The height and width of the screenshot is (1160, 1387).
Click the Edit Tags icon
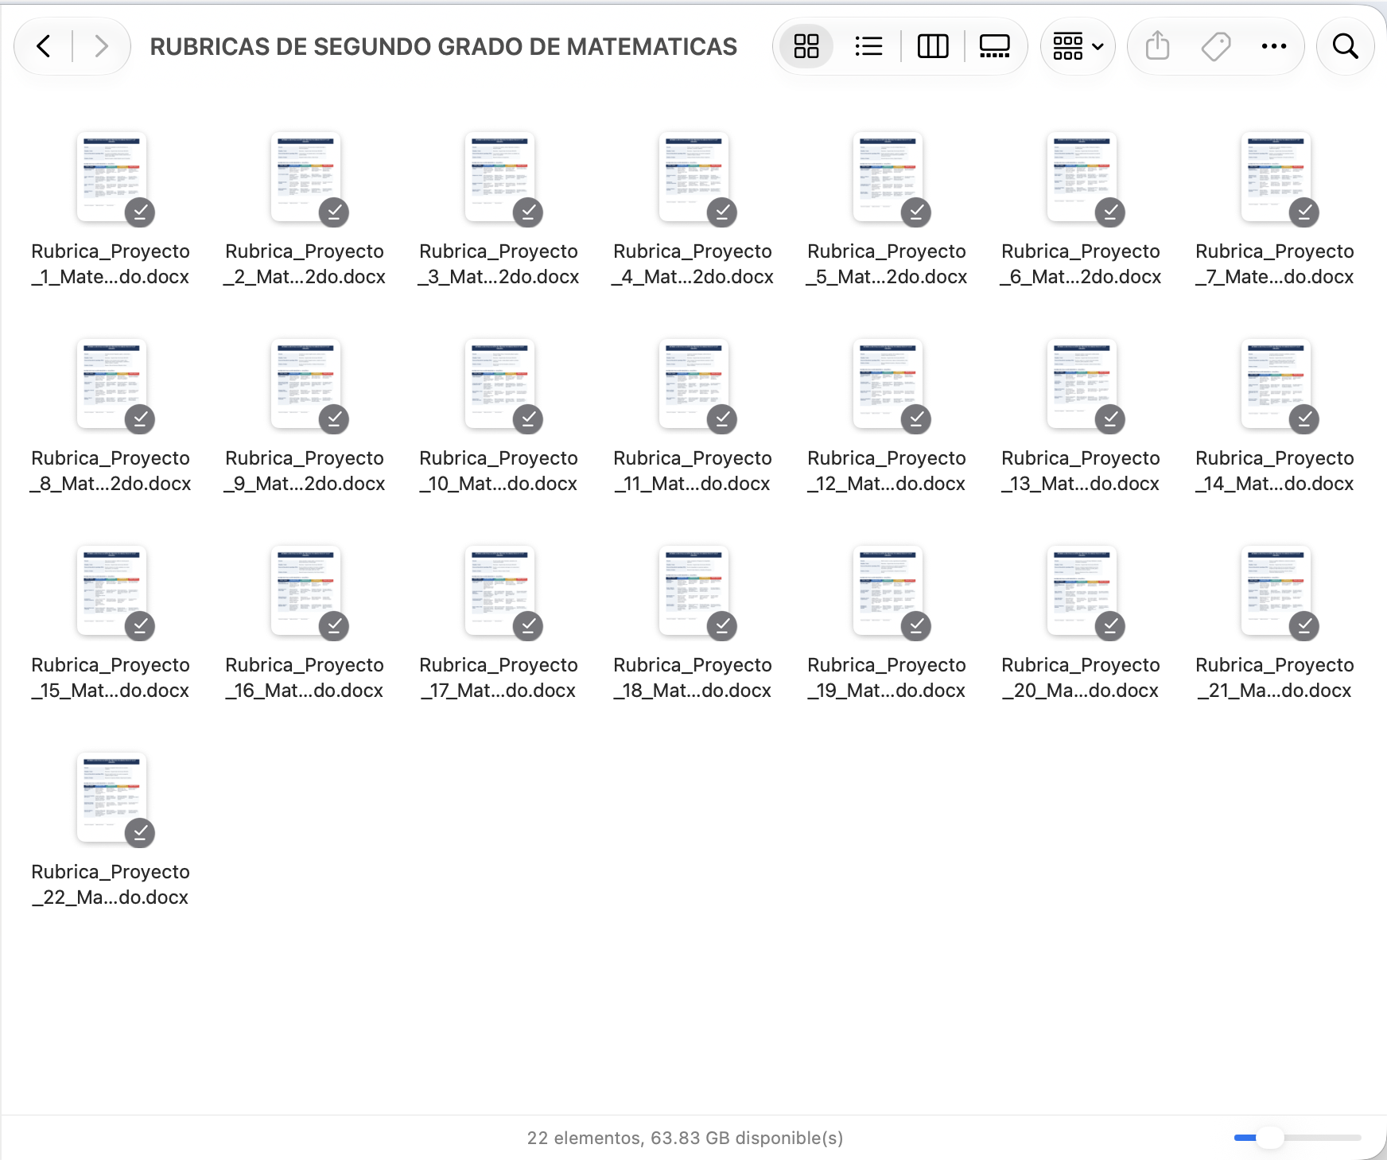coord(1216,46)
